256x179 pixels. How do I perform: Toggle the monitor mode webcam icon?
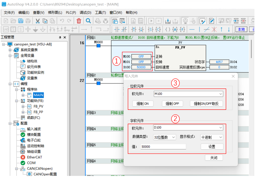tap(185, 21)
